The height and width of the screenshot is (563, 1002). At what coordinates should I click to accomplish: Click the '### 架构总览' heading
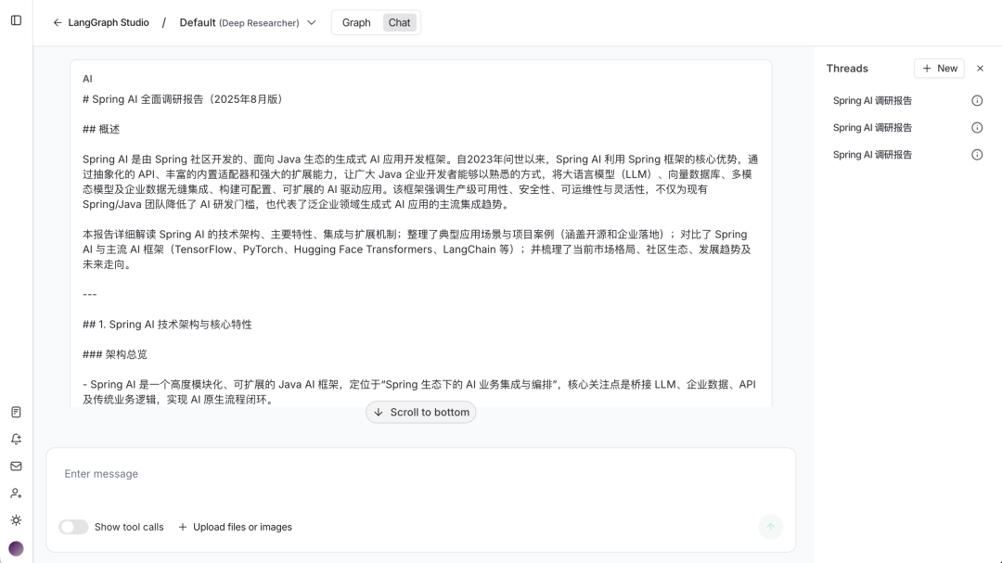[x=114, y=354]
